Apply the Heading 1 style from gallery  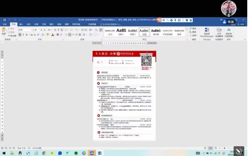click(x=121, y=32)
